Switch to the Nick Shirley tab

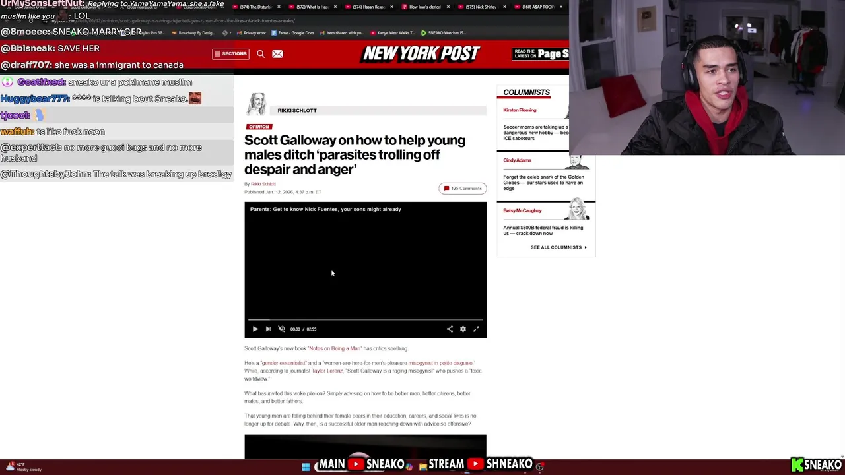tap(481, 7)
